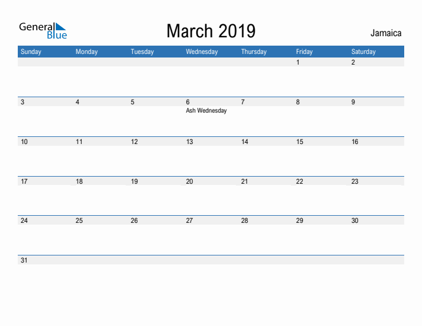Select date 14 on Thursday
Image resolution: width=422 pixels, height=326 pixels.
tap(245, 142)
